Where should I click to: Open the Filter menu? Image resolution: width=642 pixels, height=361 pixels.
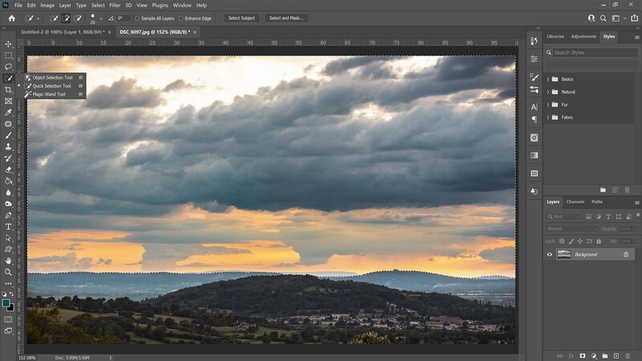click(115, 6)
